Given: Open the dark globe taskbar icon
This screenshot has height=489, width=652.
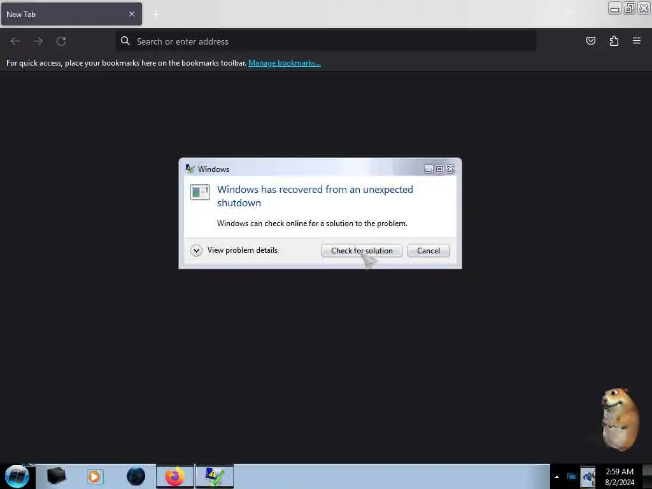Looking at the screenshot, I should (x=136, y=476).
